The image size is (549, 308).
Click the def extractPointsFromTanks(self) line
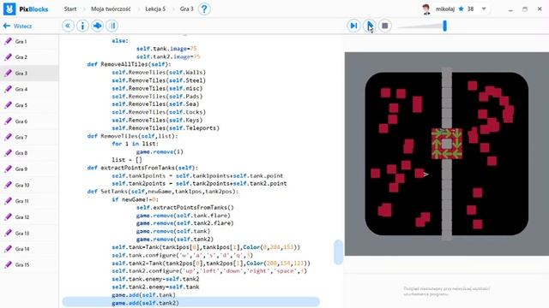[142, 168]
